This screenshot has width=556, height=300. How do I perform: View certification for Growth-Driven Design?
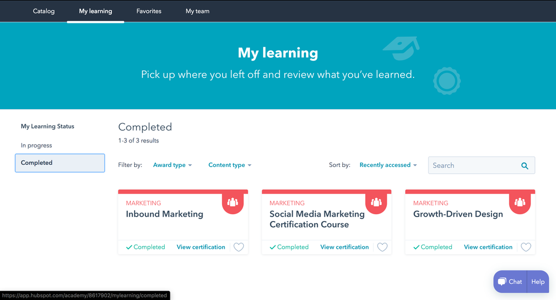488,247
